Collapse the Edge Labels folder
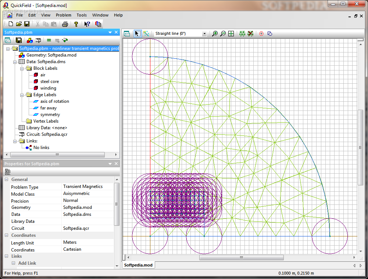This screenshot has height=279, width=368. click(x=22, y=95)
